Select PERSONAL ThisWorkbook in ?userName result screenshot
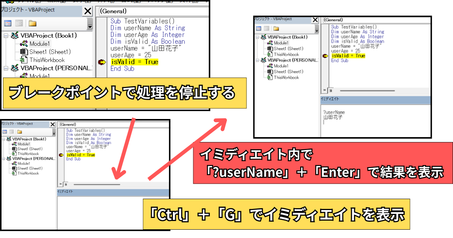The image size is (453, 238). click(286, 77)
